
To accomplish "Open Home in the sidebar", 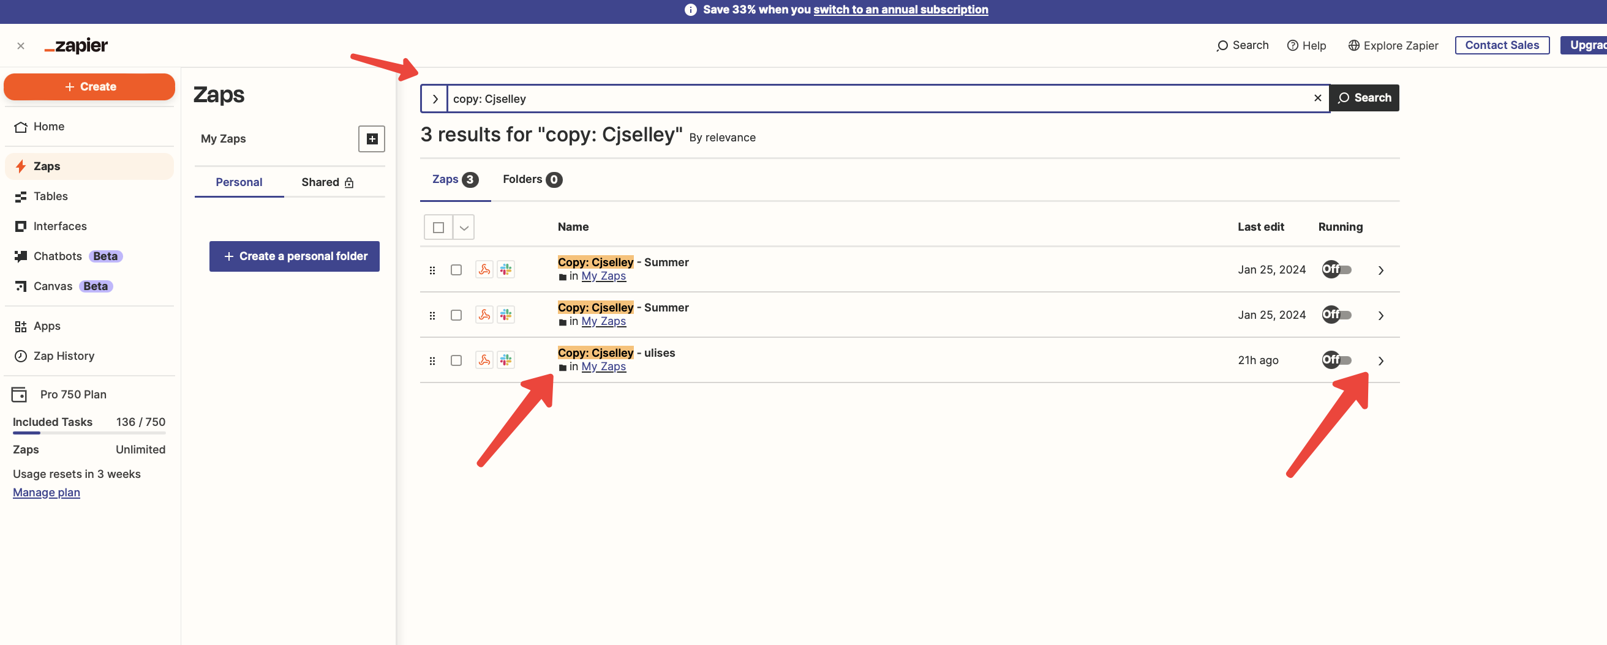I will (89, 127).
